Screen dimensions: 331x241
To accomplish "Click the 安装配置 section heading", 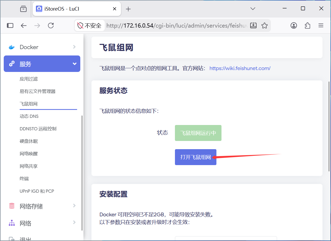I will coord(114,194).
